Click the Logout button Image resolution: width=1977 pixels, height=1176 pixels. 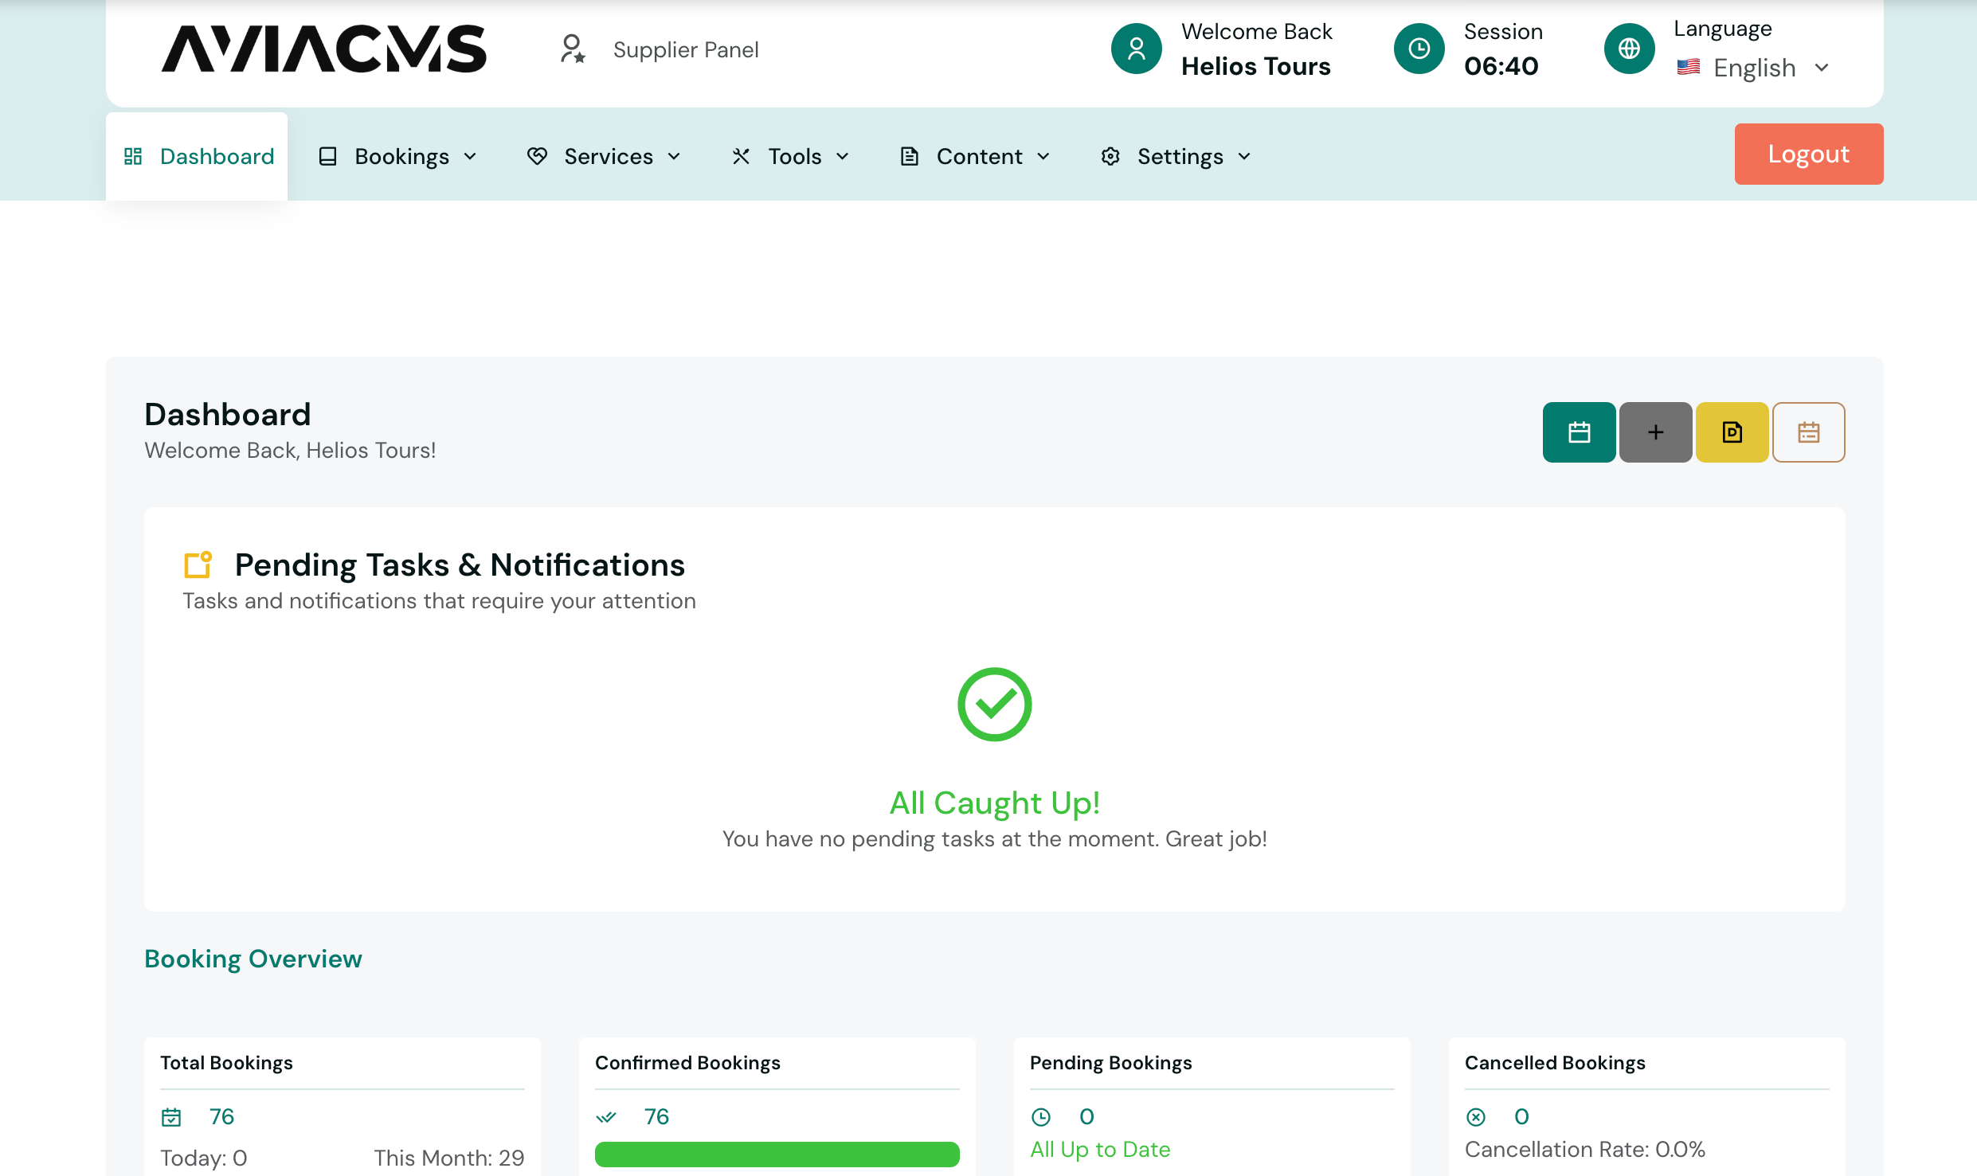tap(1808, 154)
